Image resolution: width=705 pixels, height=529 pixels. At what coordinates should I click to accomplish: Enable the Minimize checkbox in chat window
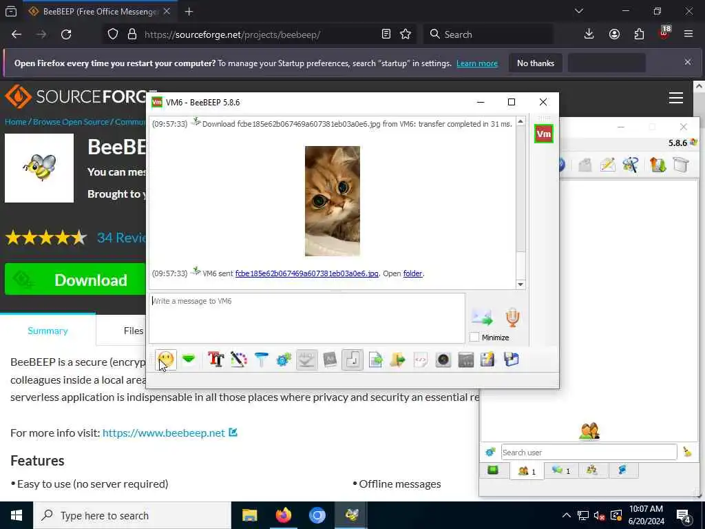click(474, 337)
